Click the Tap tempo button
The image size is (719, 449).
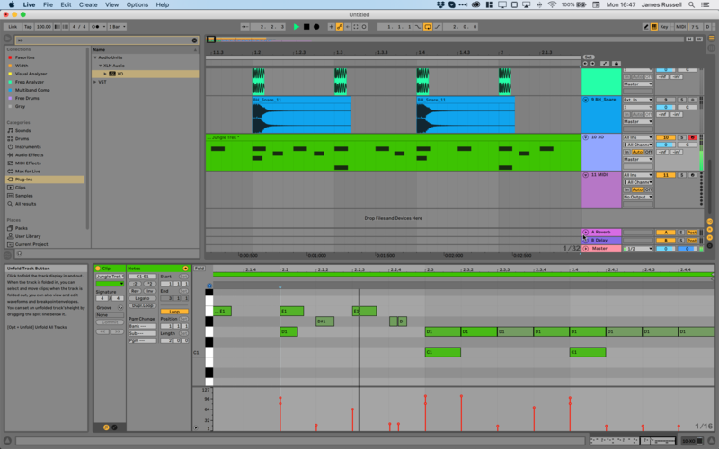[x=27, y=27]
